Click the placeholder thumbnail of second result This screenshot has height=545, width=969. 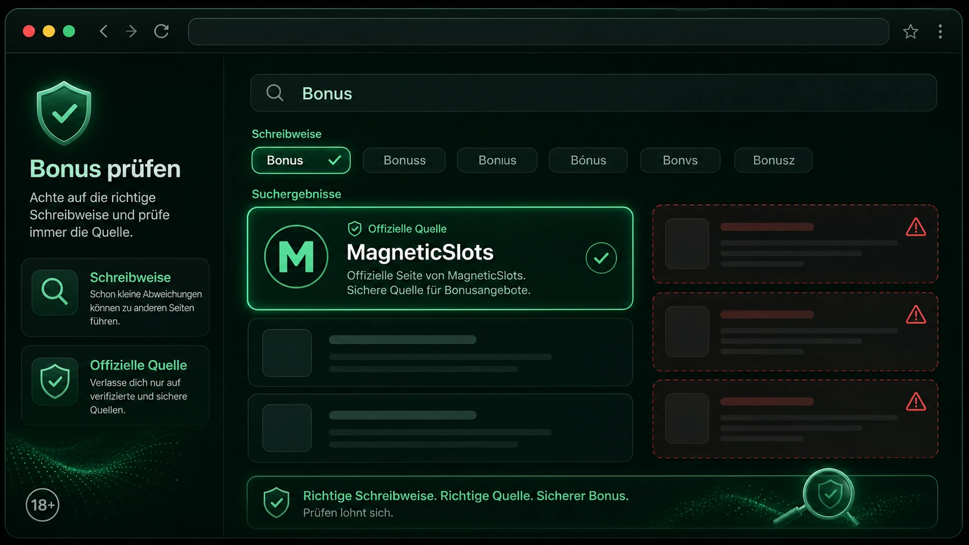point(287,353)
